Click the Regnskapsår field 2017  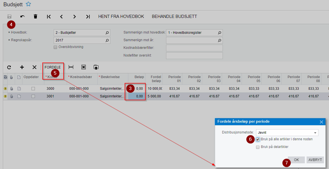pos(82,40)
